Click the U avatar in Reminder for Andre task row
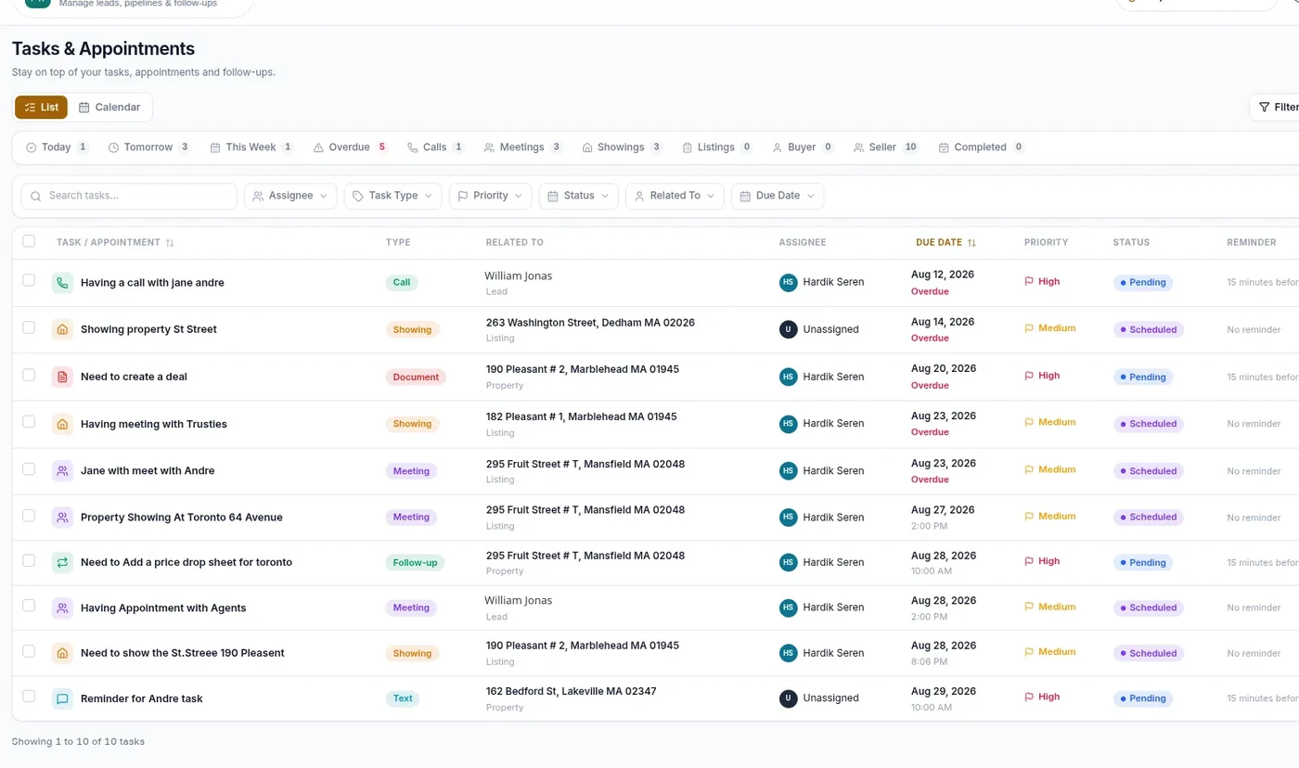Image resolution: width=1299 pixels, height=768 pixels. 789,698
